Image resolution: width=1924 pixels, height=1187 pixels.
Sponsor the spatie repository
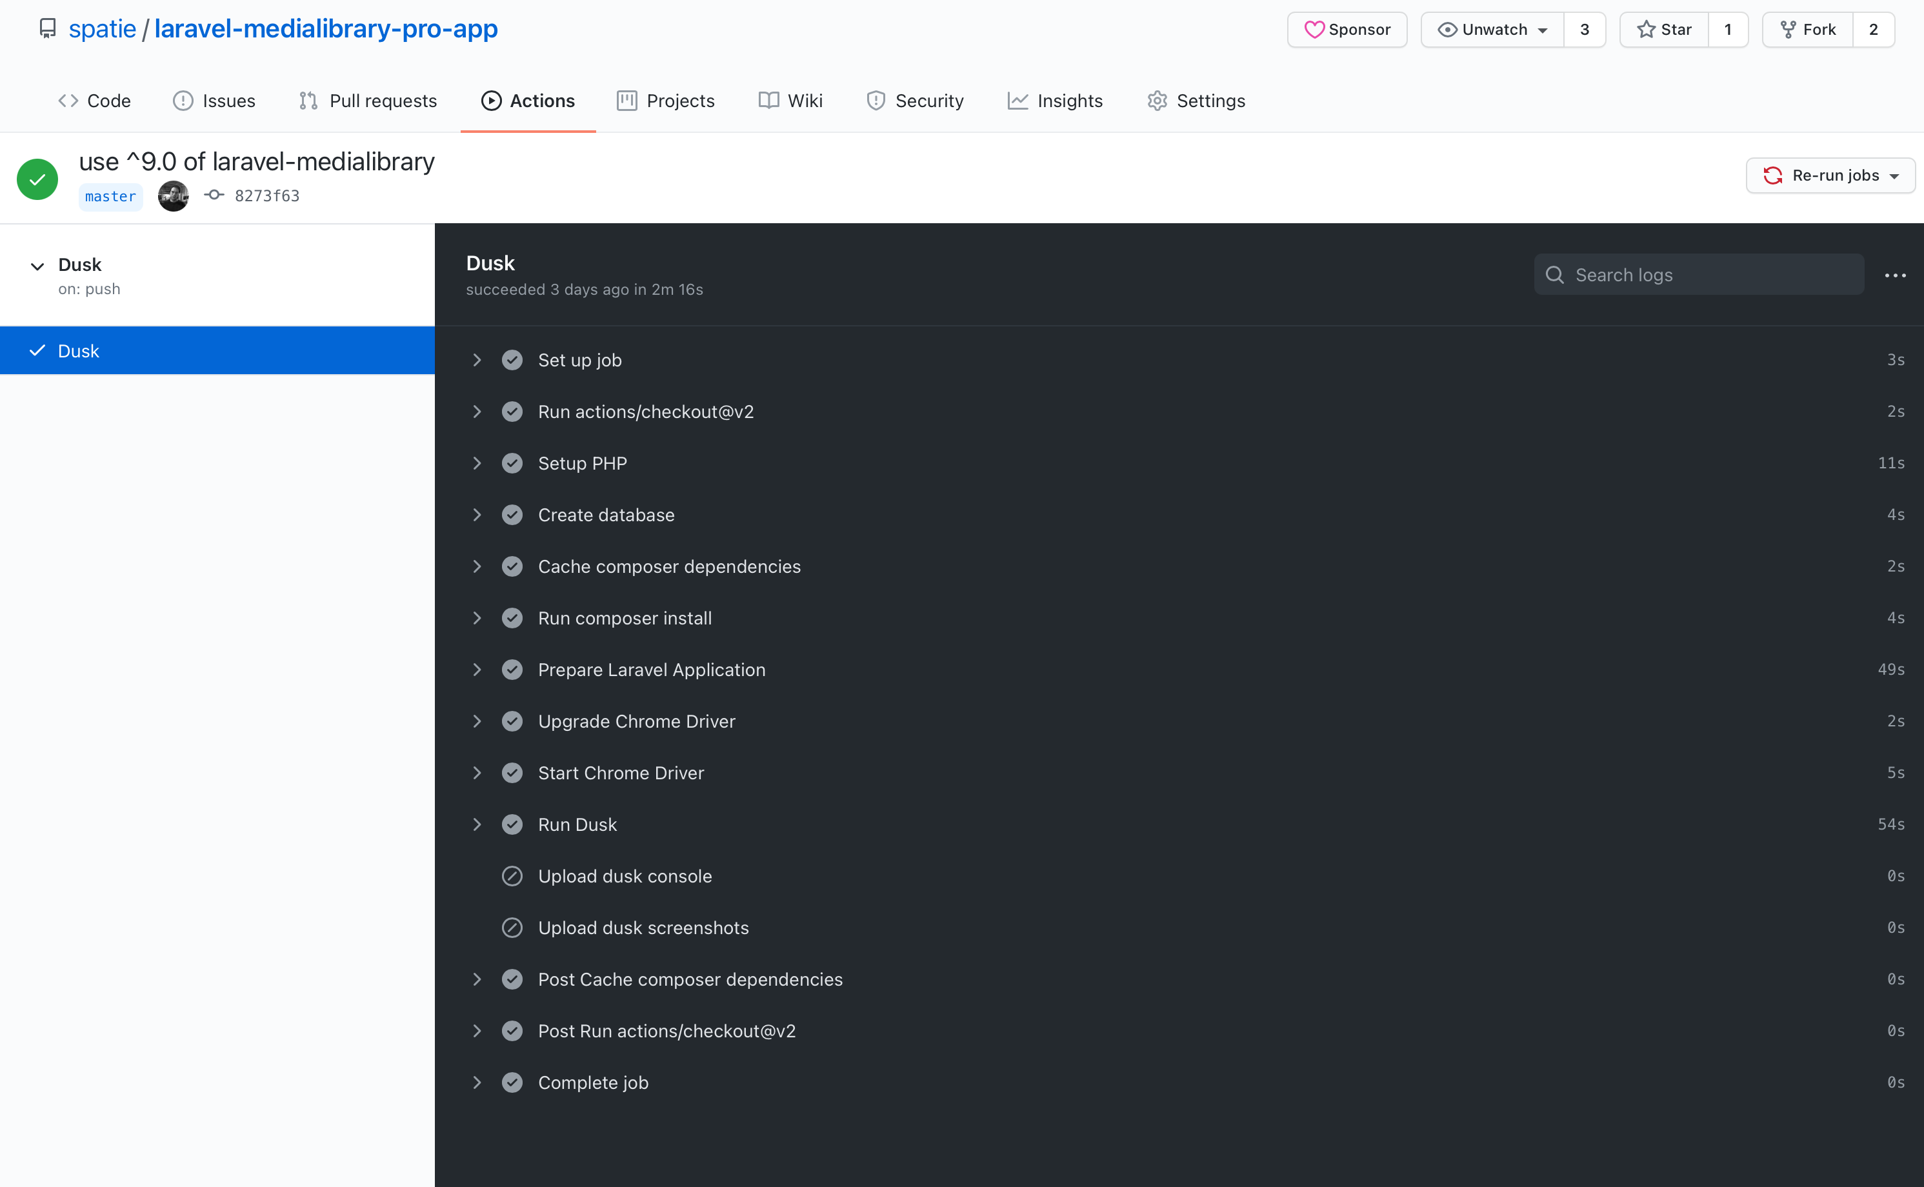coord(1347,30)
